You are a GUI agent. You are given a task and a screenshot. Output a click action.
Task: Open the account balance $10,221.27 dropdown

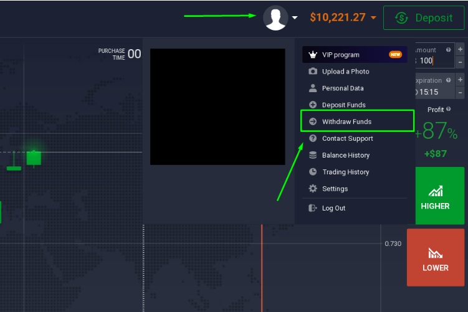[x=343, y=17]
